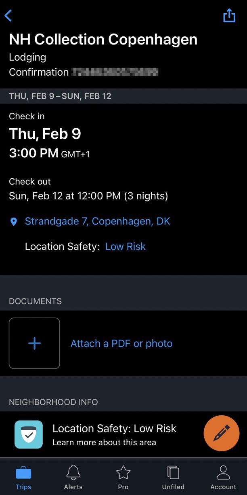Go to the Unfiled tab
The width and height of the screenshot is (247, 495).
173,477
